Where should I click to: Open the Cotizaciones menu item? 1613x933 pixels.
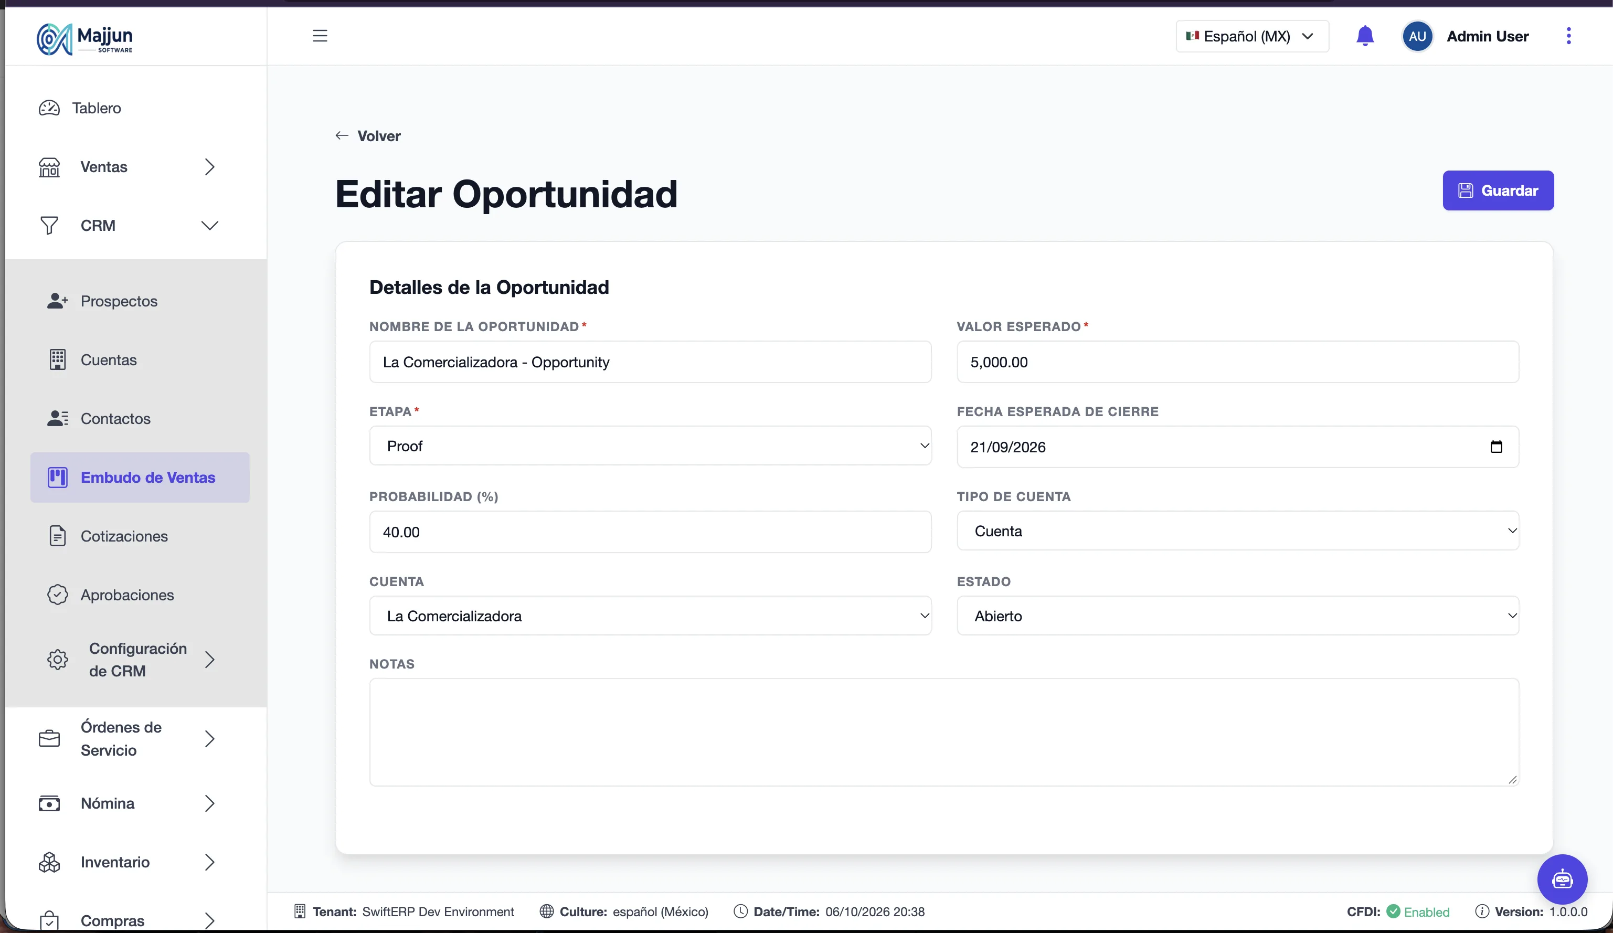[140, 536]
